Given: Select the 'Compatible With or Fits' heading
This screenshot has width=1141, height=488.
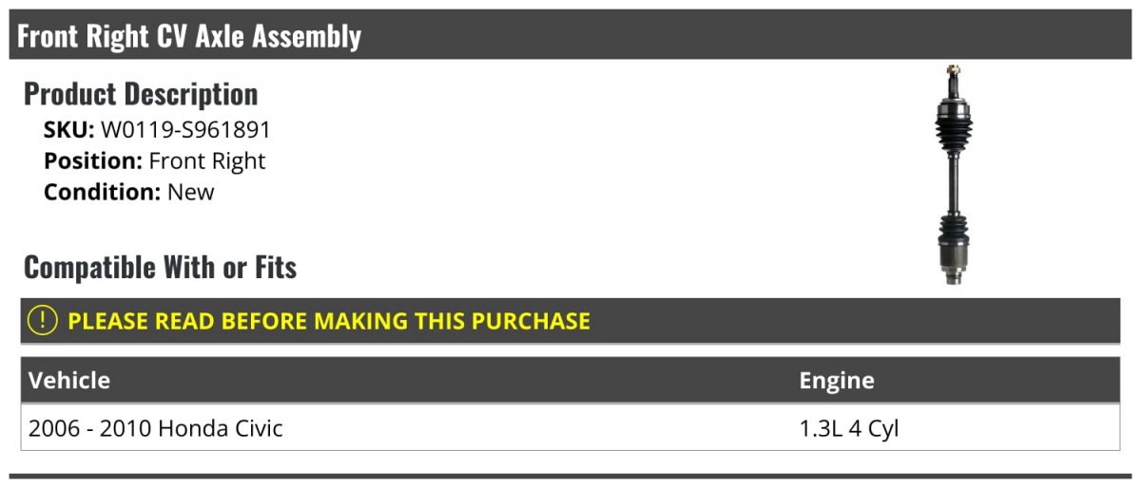Looking at the screenshot, I should [x=161, y=268].
